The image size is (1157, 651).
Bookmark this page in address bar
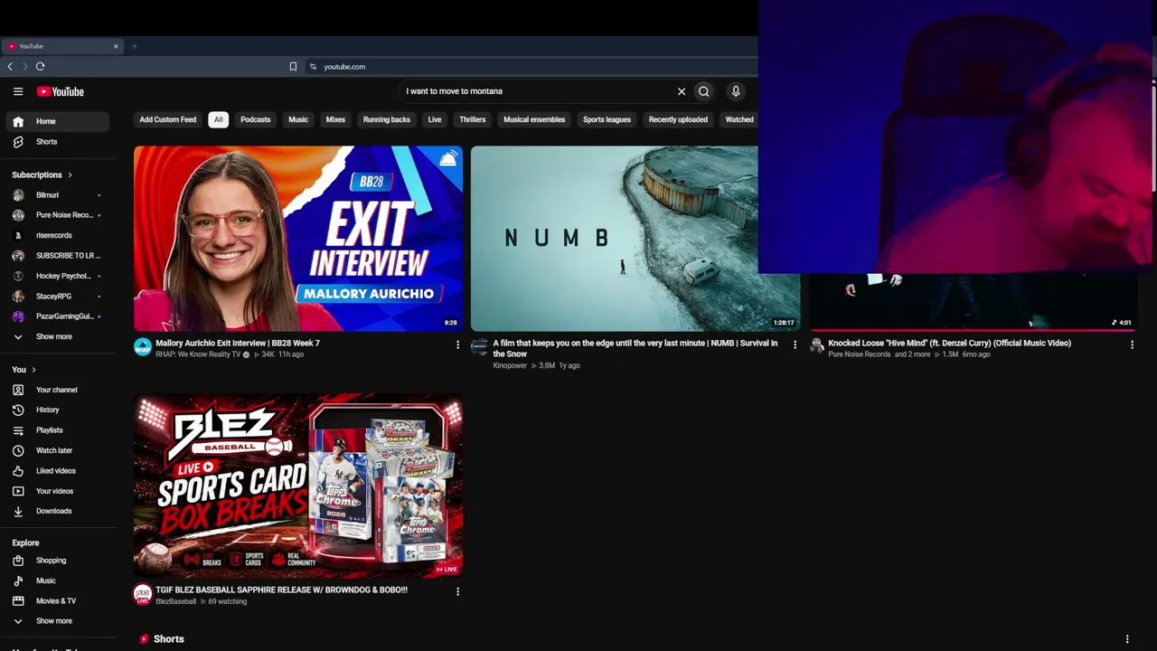[293, 66]
